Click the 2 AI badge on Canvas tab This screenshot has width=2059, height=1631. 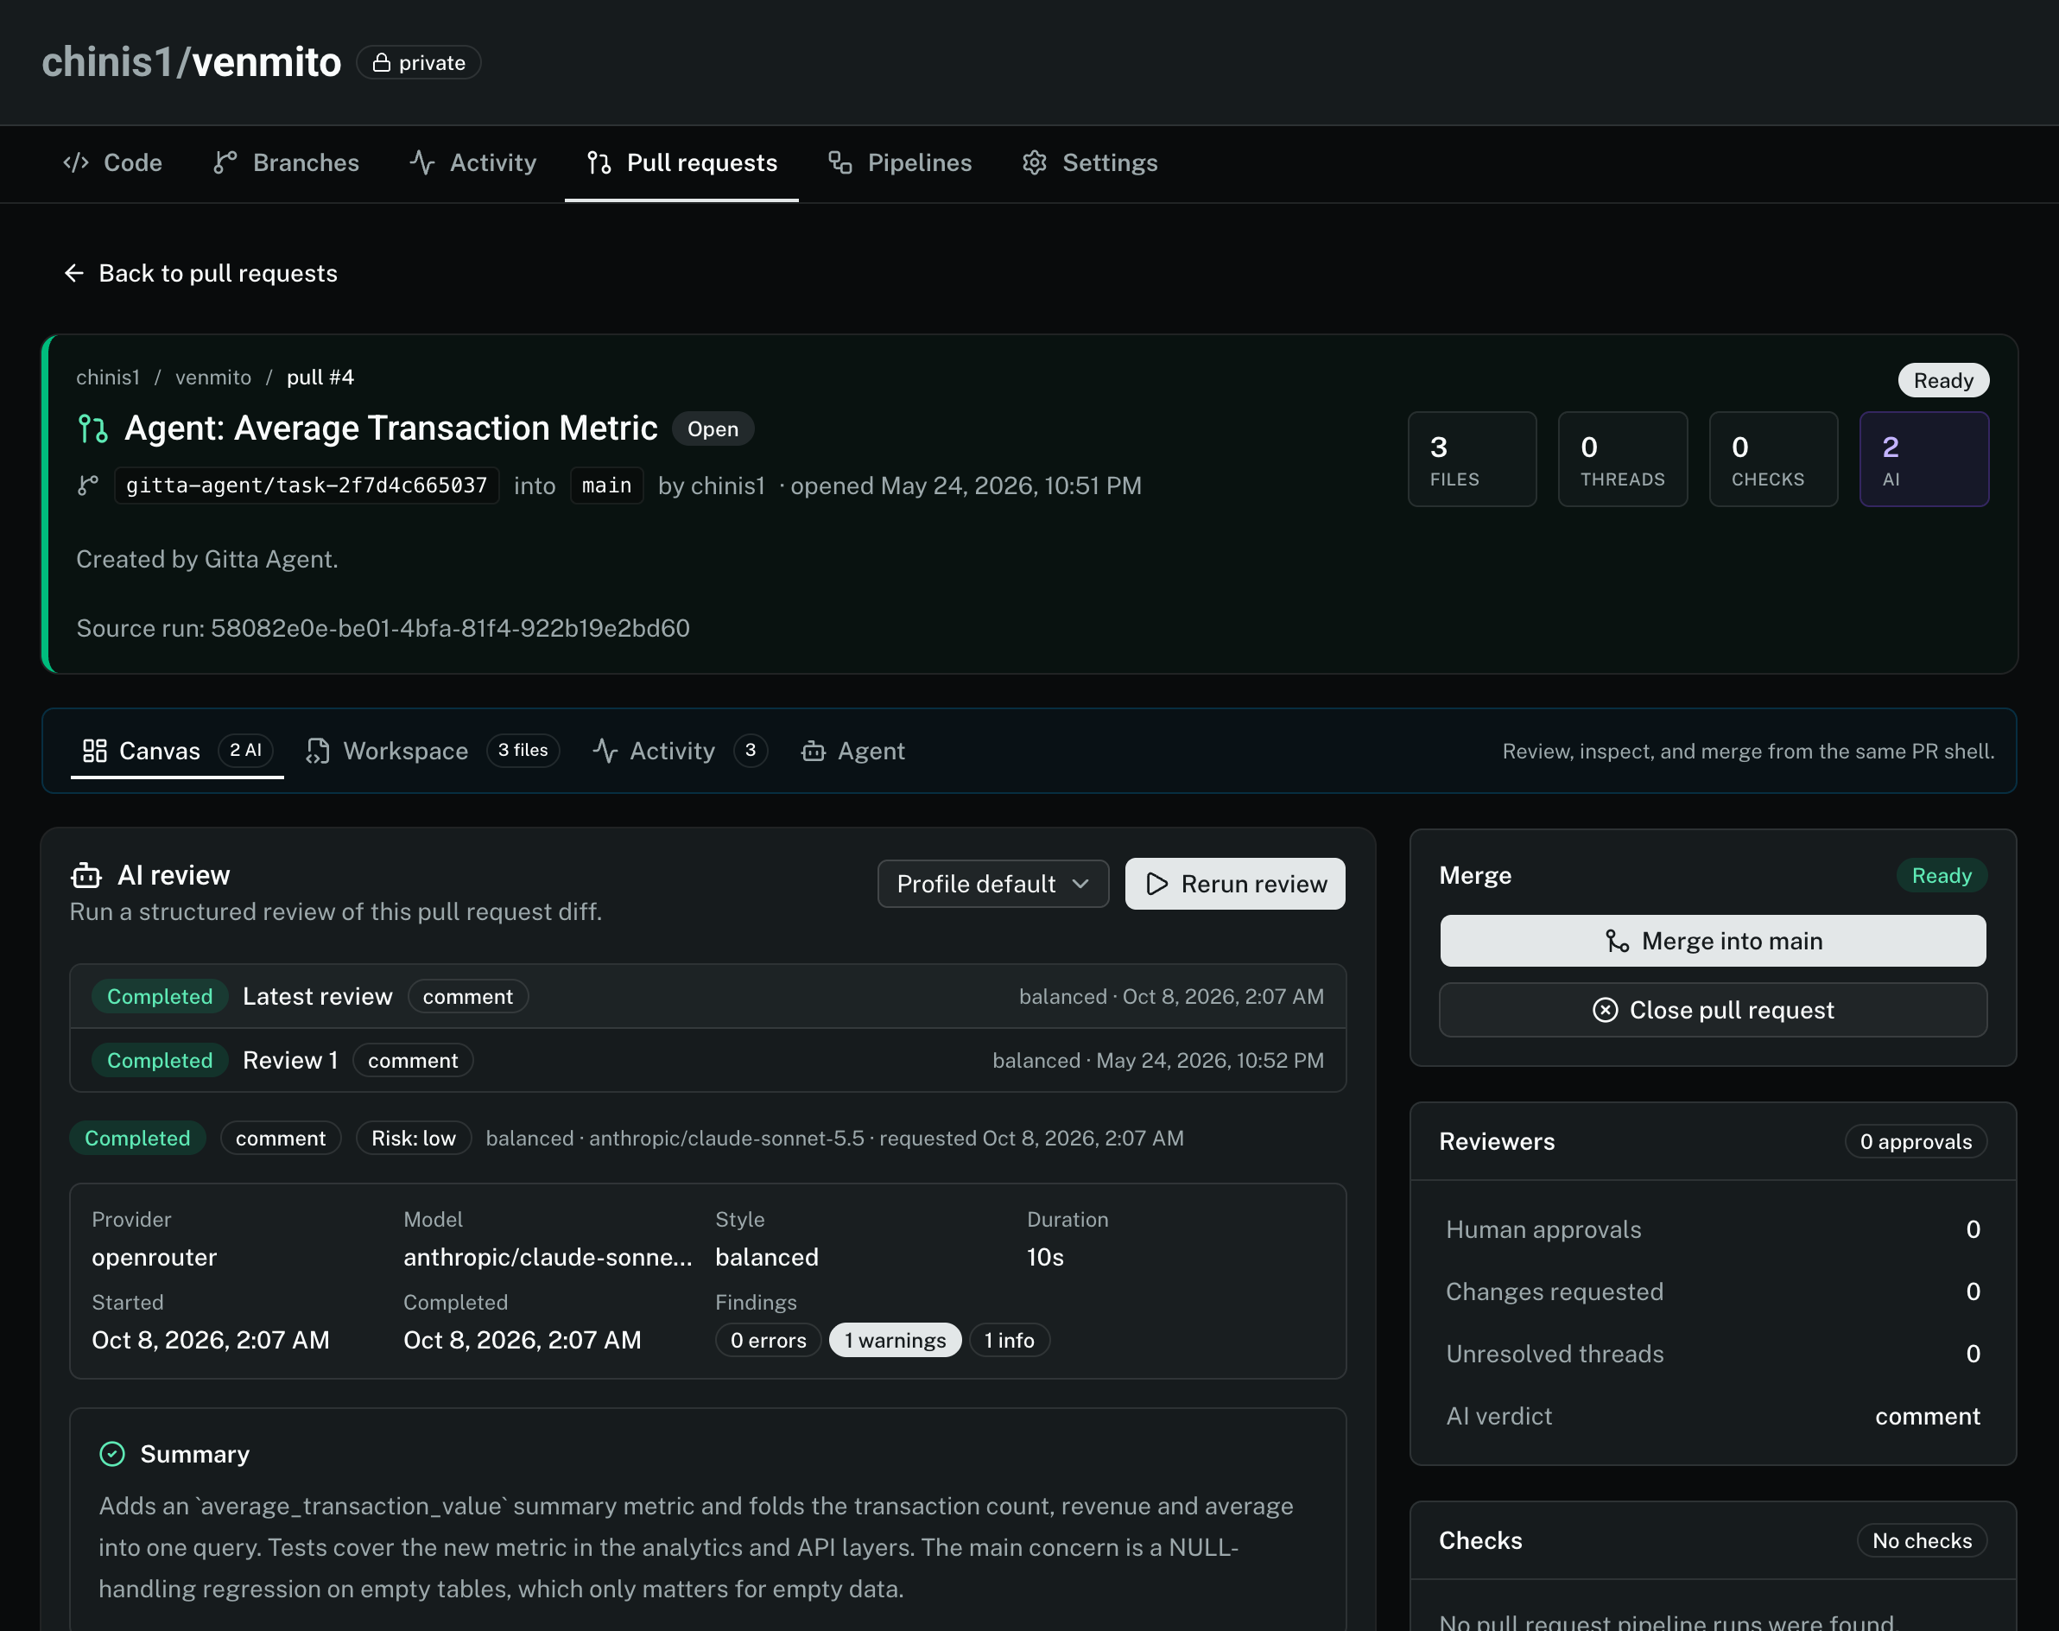(245, 751)
